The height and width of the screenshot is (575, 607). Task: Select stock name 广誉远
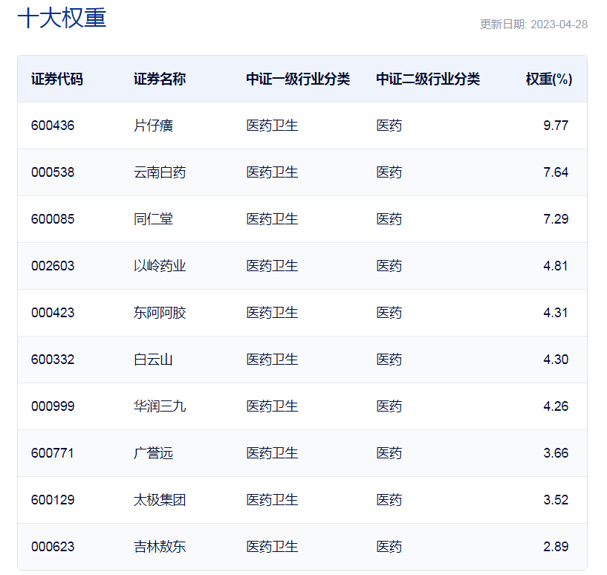click(153, 453)
